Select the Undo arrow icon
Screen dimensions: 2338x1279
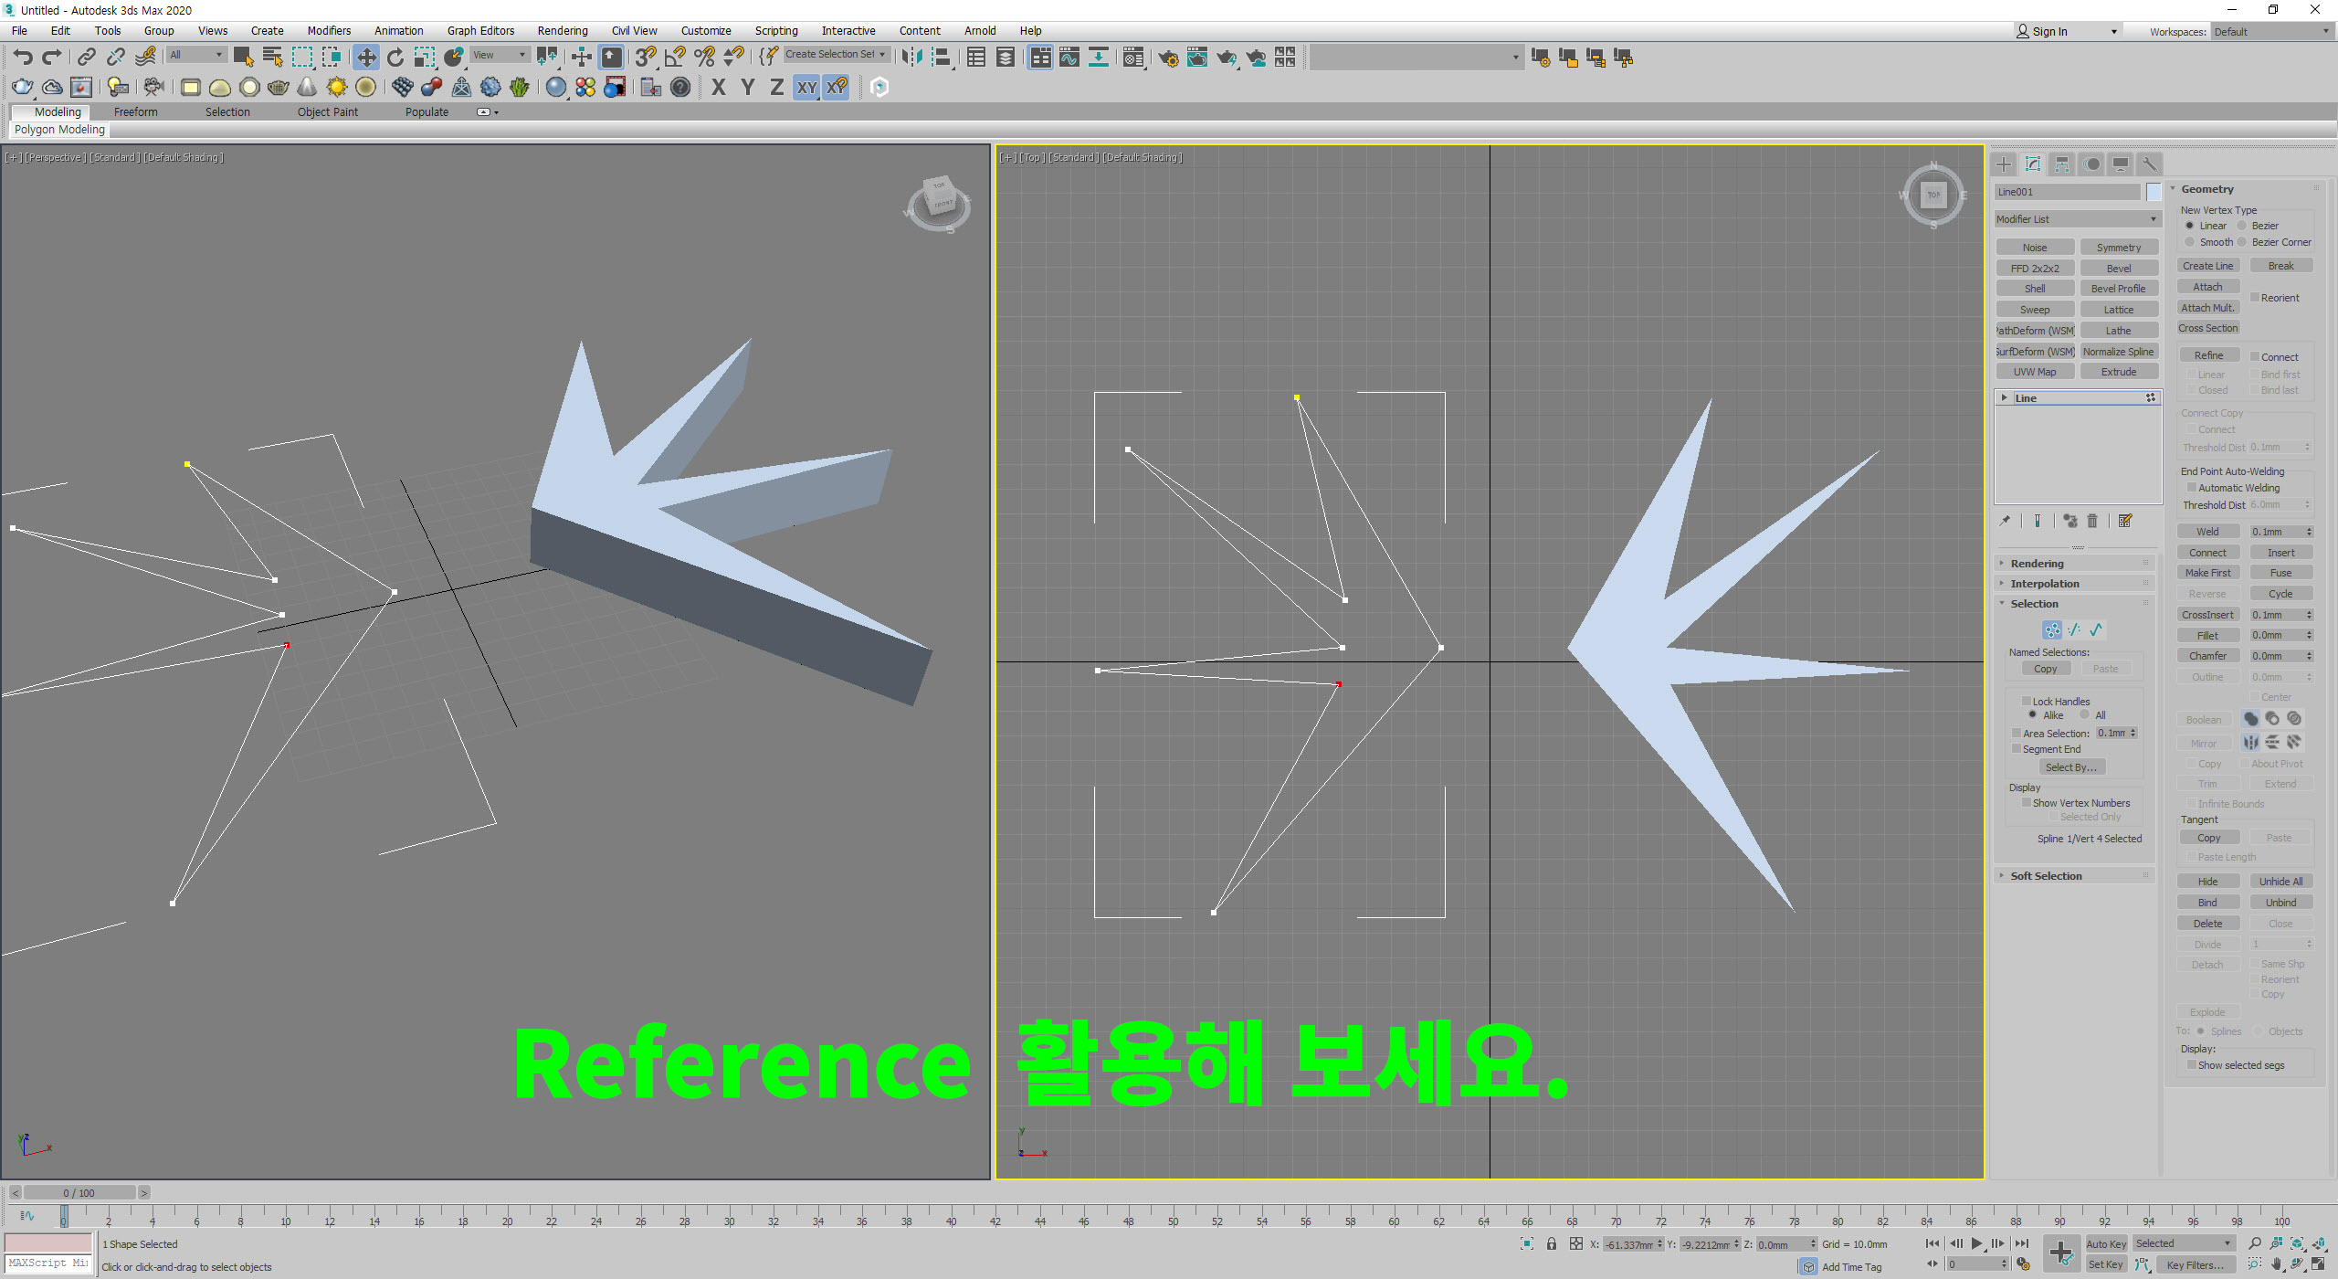(x=22, y=58)
